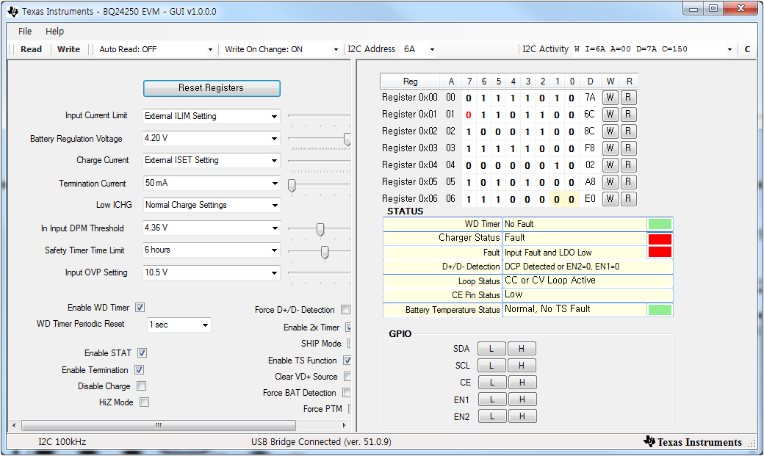Click the horizontal scrollbar left arrow

[14, 425]
